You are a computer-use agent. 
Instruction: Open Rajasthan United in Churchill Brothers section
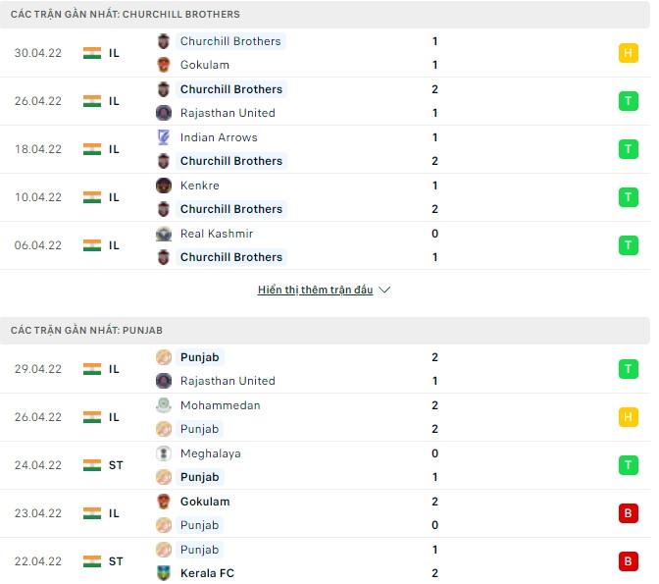[228, 113]
